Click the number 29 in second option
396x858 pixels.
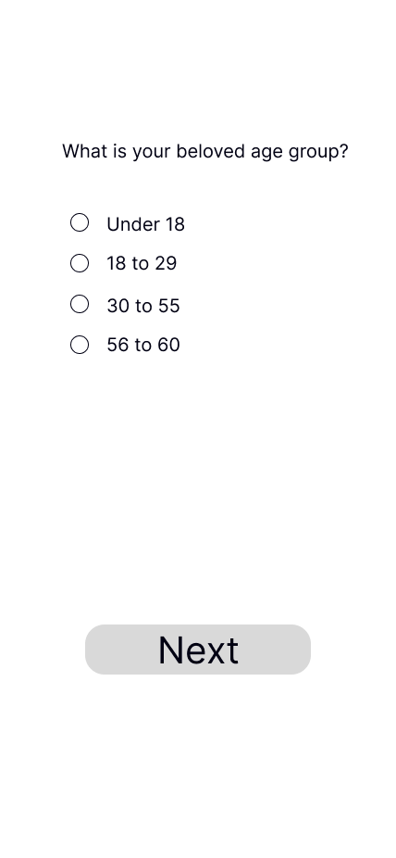[166, 263]
